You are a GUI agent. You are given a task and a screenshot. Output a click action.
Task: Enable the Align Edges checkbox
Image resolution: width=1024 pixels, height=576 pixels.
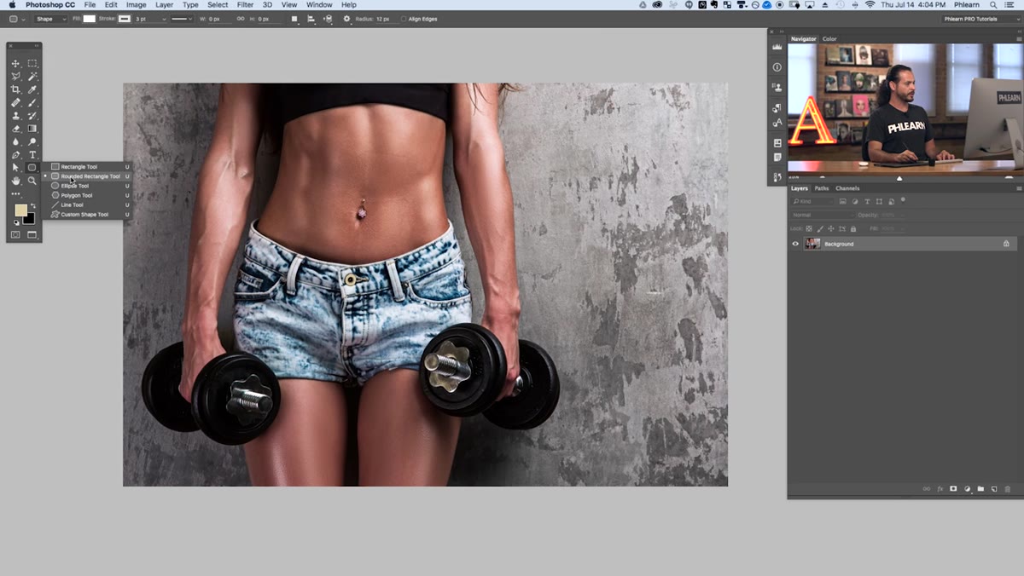404,19
